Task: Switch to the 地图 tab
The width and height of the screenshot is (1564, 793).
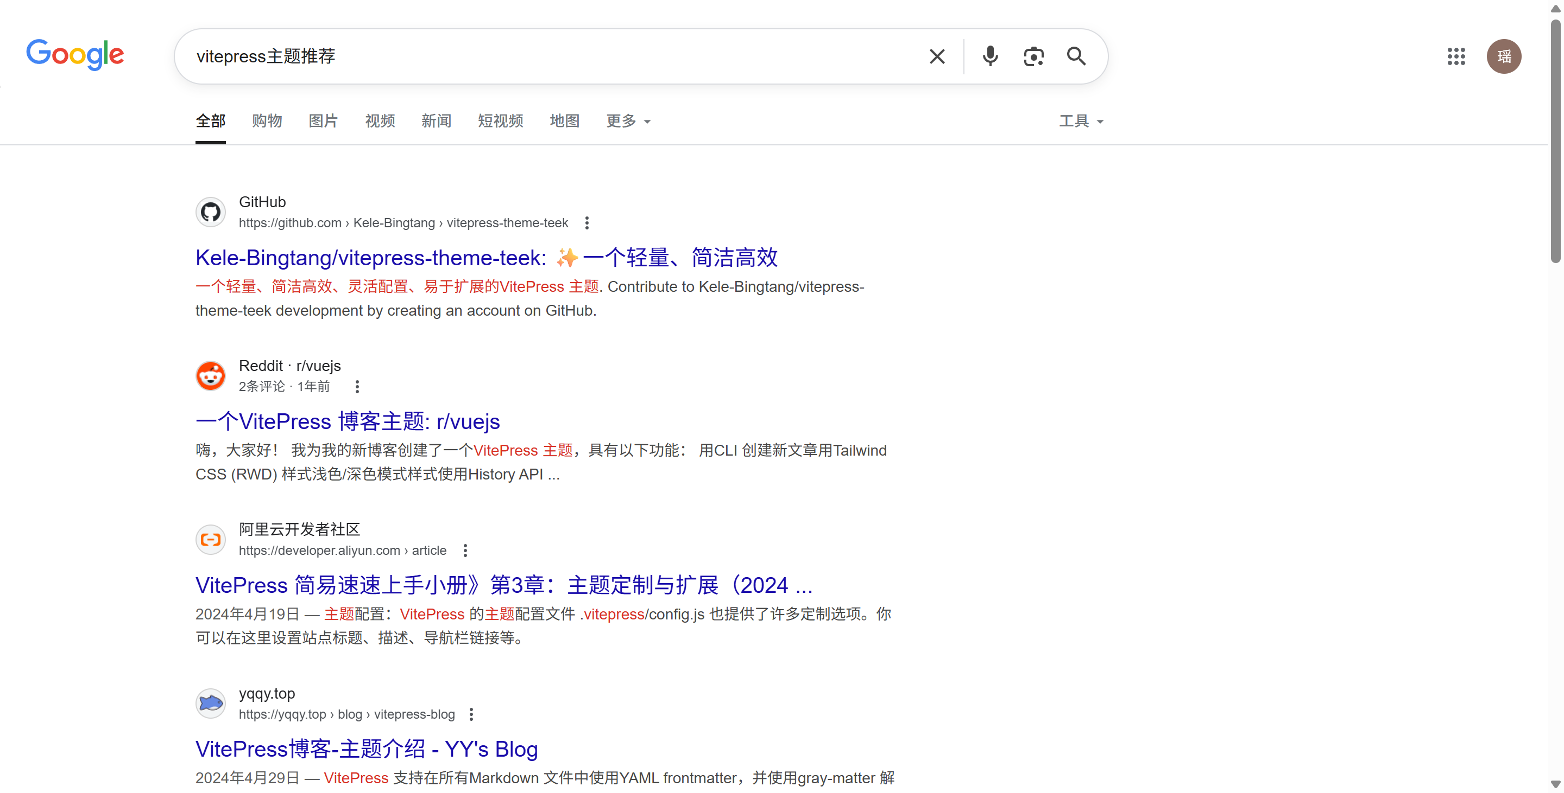Action: 565,121
